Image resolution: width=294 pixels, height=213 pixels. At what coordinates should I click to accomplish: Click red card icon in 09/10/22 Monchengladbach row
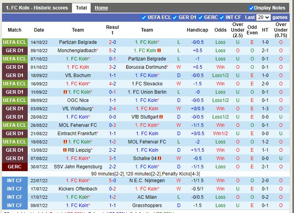click(159, 51)
